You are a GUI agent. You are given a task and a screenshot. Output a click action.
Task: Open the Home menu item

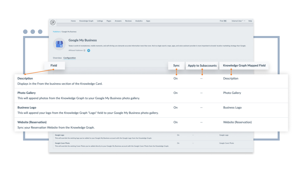pos(73,21)
